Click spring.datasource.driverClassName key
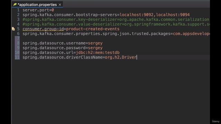 pos(63,58)
